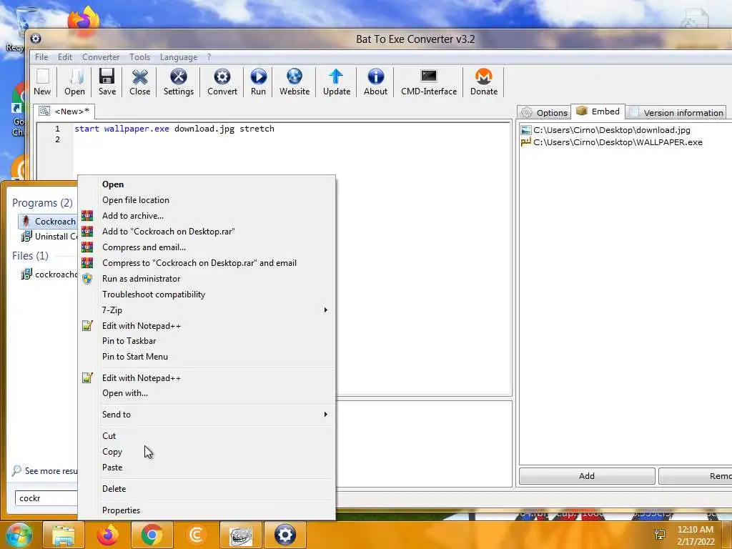
Task: Select the Embed tab
Action: click(x=598, y=111)
